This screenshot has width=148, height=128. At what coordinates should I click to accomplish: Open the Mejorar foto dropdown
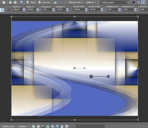(76, 2)
